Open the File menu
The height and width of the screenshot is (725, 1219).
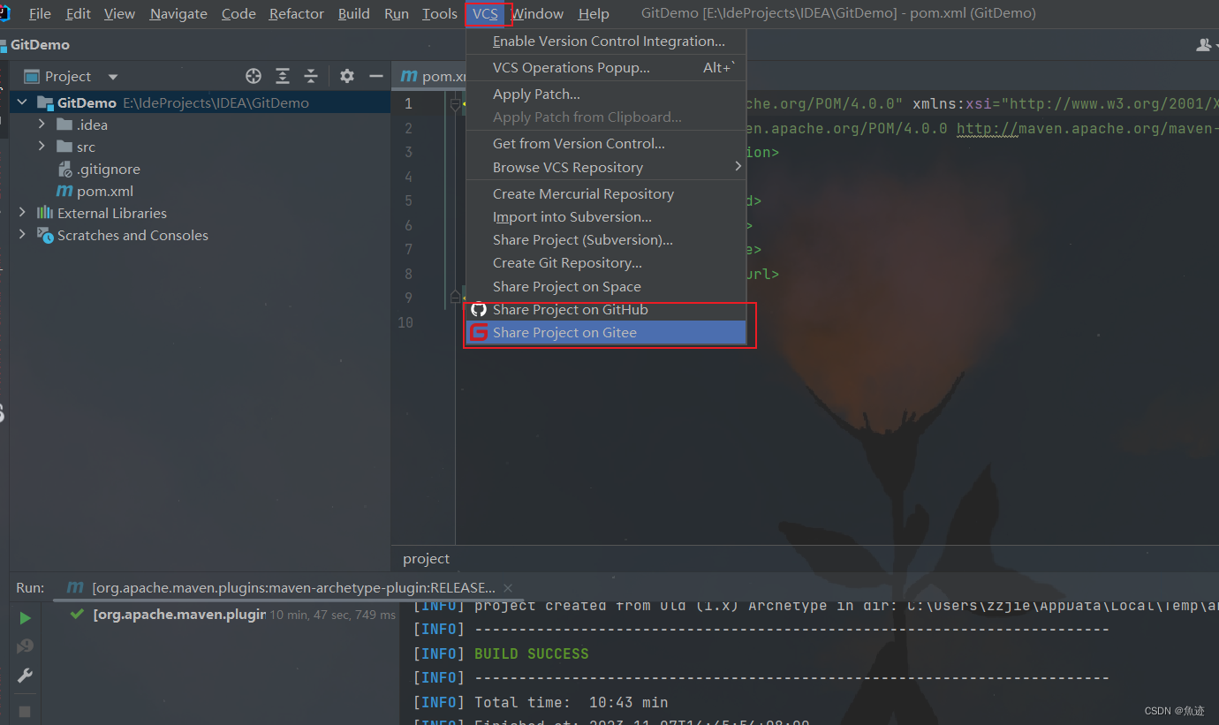point(40,13)
